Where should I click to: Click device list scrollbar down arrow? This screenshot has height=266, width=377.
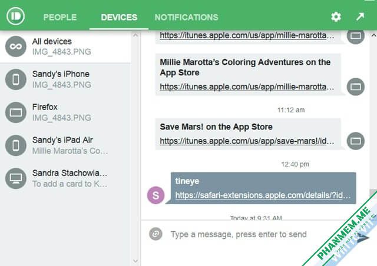(x=135, y=261)
